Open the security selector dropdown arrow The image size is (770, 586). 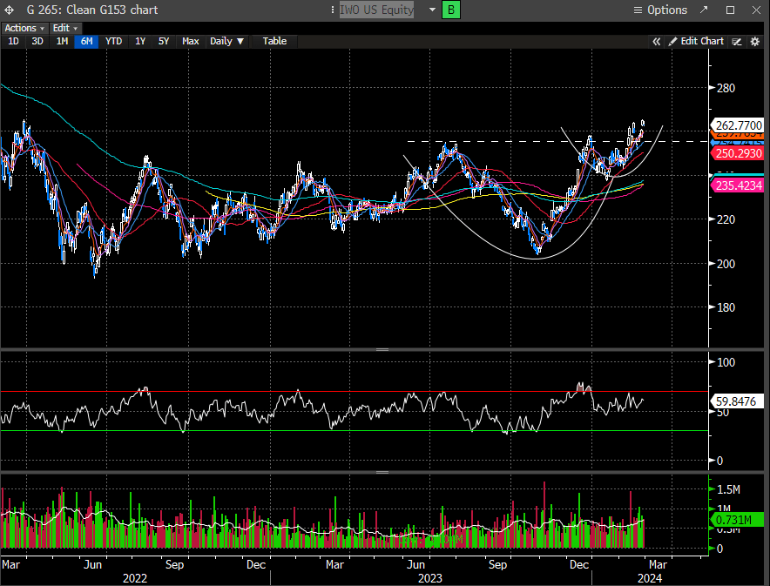pos(433,10)
